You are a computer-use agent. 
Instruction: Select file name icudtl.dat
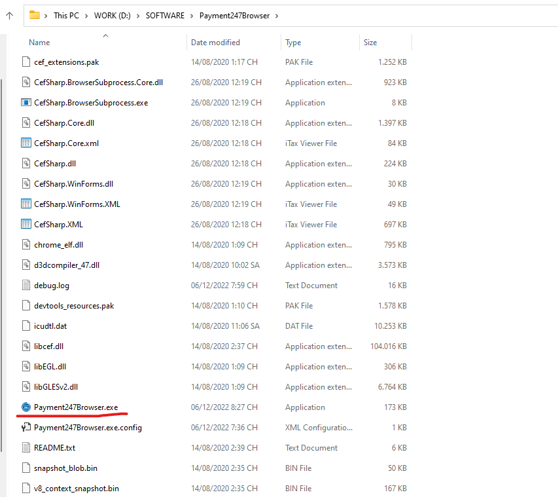(50, 326)
